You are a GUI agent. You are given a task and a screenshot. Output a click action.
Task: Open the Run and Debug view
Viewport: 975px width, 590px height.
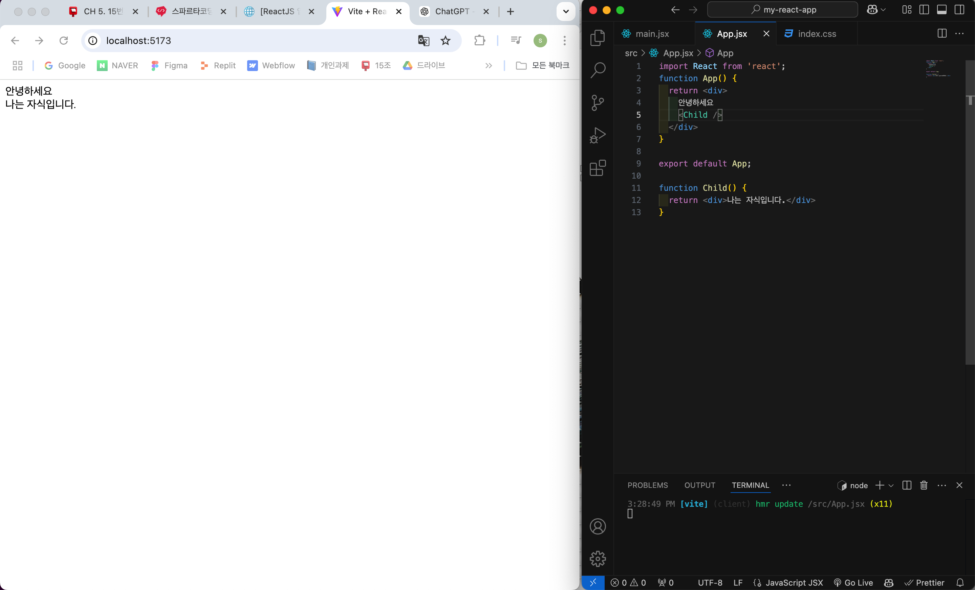pyautogui.click(x=598, y=135)
